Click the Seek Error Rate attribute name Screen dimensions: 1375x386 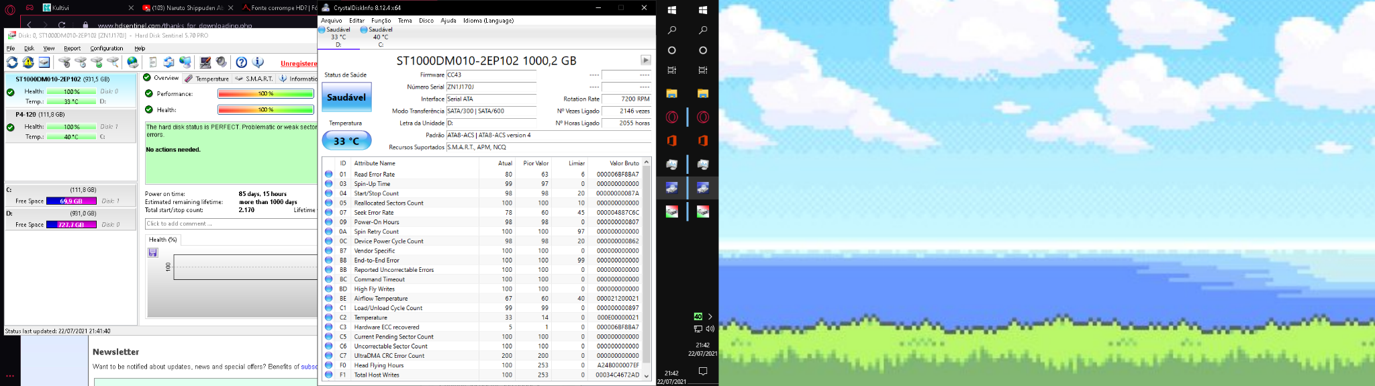374,212
